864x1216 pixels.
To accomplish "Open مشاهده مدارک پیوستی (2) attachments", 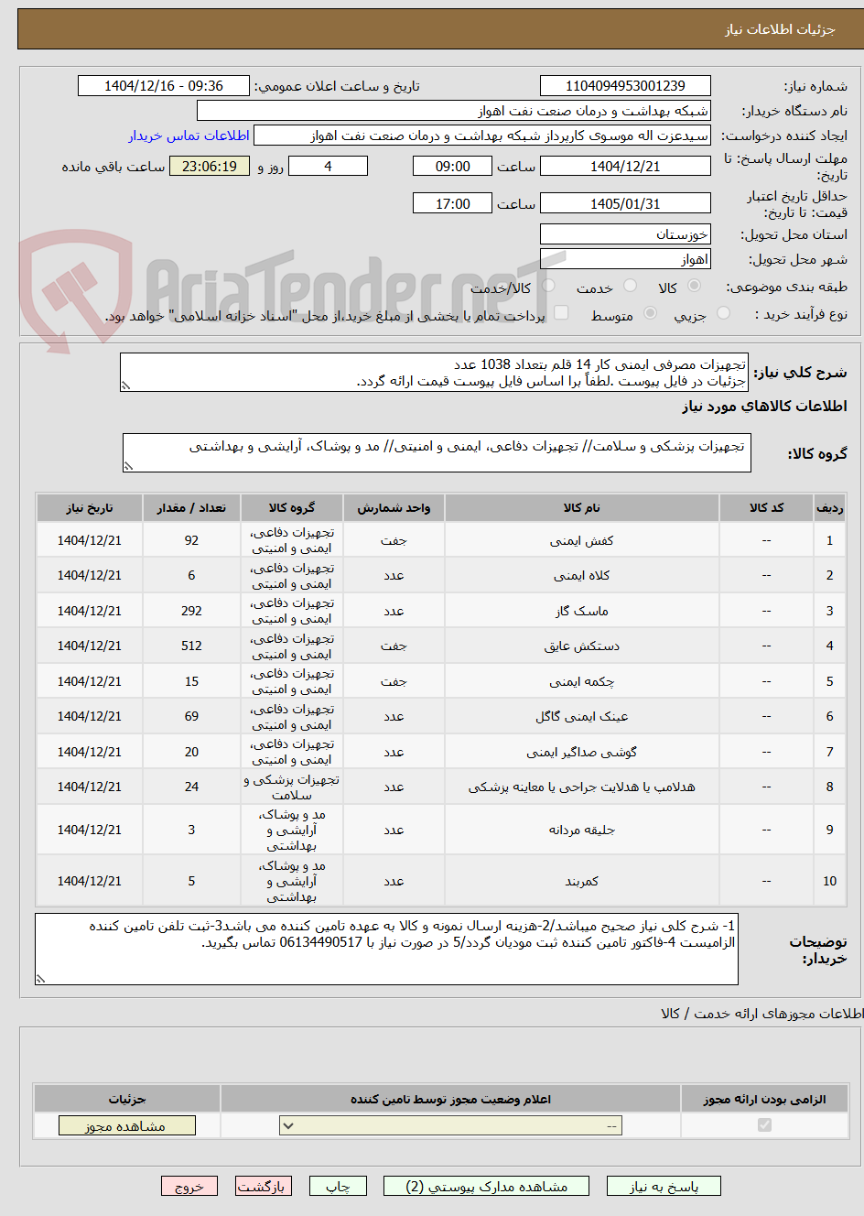I will coord(487,1187).
